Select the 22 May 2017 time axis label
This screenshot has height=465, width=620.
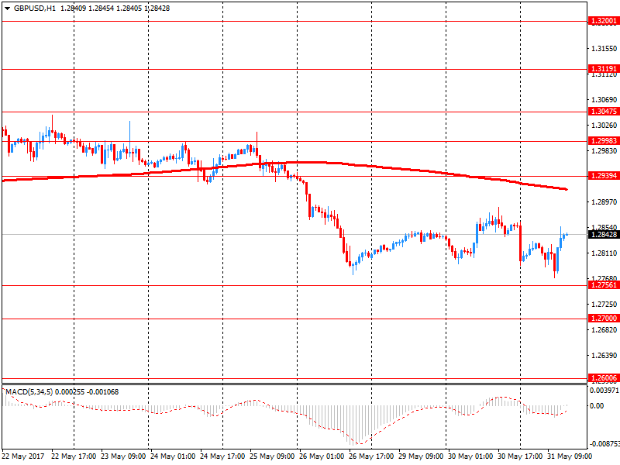[23, 456]
